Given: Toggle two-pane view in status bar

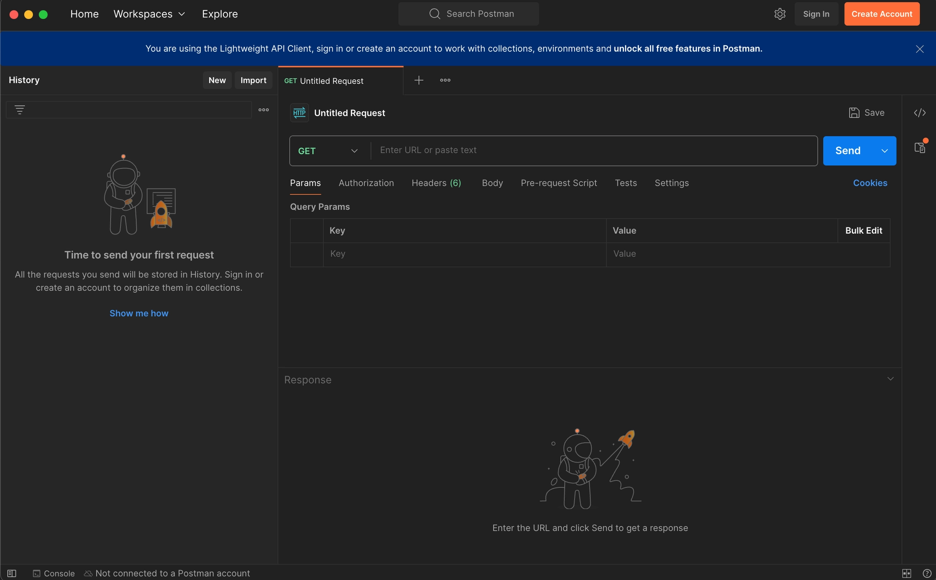Looking at the screenshot, I should 907,573.
